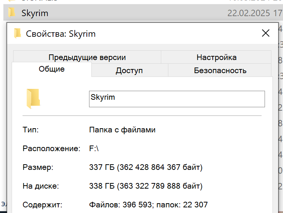Click the Расположение label
Viewport: 283px width, 213px height.
coord(51,148)
